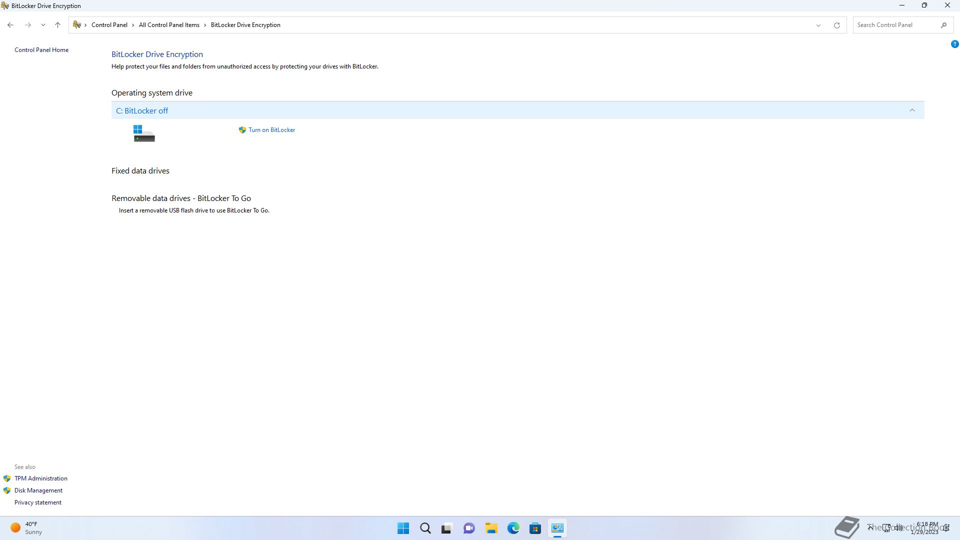Collapse the C: BitLocker off section chevron

click(912, 110)
